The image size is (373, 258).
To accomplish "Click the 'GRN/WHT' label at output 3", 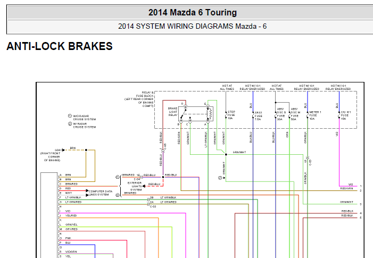I will point(346,202).
